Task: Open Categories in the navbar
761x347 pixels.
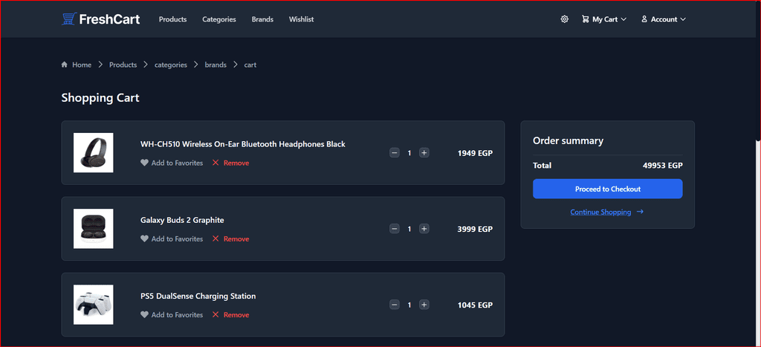Action: tap(219, 19)
